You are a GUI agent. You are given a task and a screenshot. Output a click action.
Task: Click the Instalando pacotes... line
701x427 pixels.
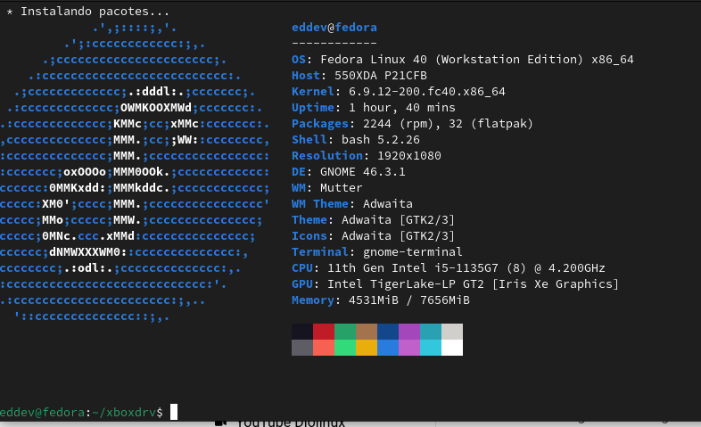click(87, 12)
